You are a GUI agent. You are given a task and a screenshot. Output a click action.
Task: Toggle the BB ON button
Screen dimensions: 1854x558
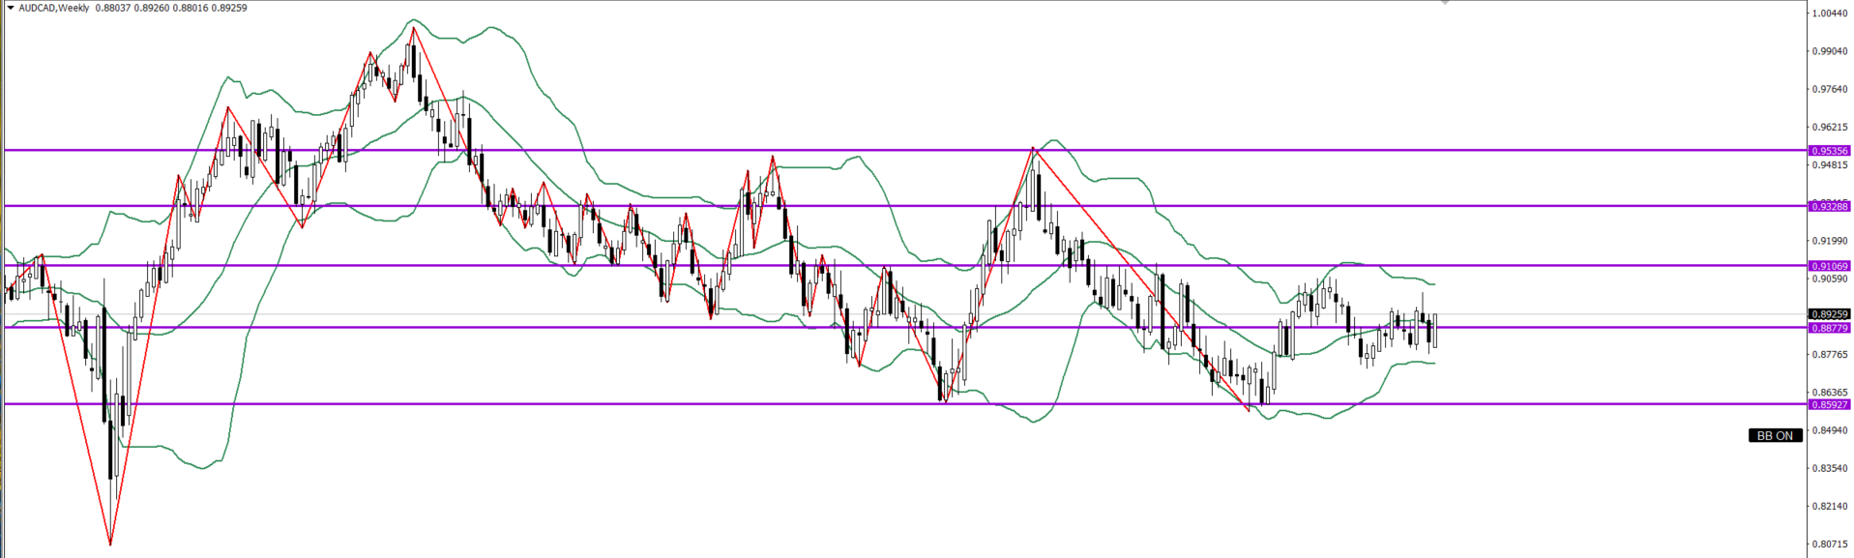[1775, 435]
